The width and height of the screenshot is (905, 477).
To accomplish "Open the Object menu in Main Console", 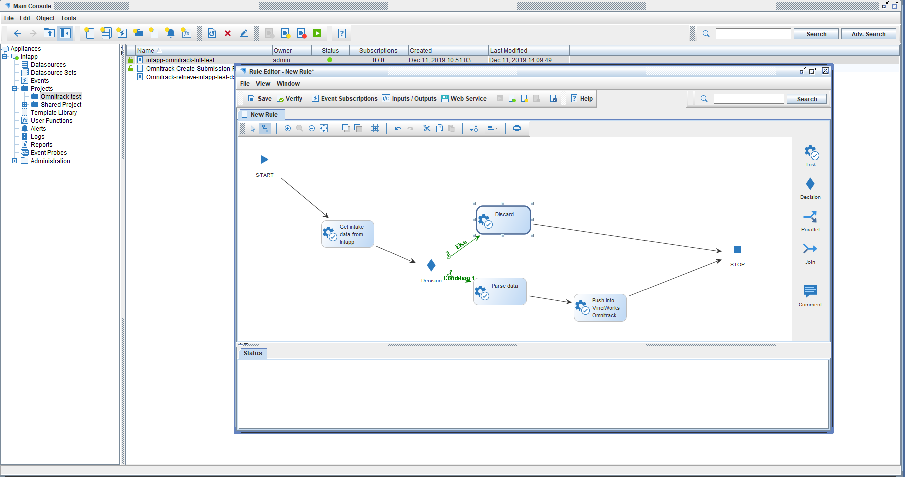I will (x=45, y=18).
